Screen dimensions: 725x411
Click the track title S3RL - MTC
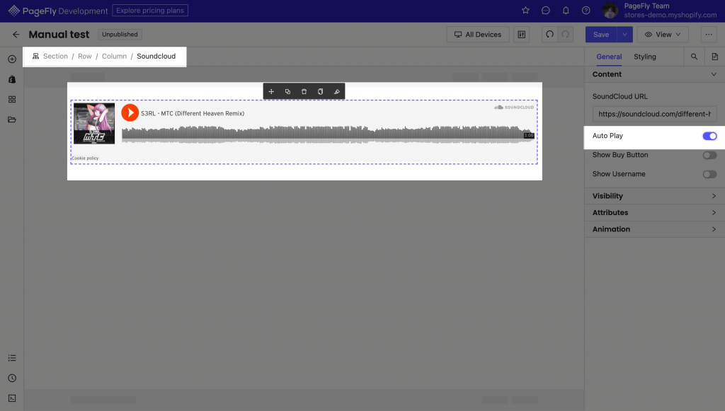click(193, 114)
